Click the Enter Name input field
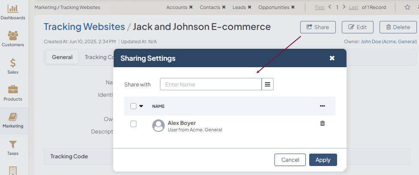This screenshot has height=175, width=419. point(211,84)
